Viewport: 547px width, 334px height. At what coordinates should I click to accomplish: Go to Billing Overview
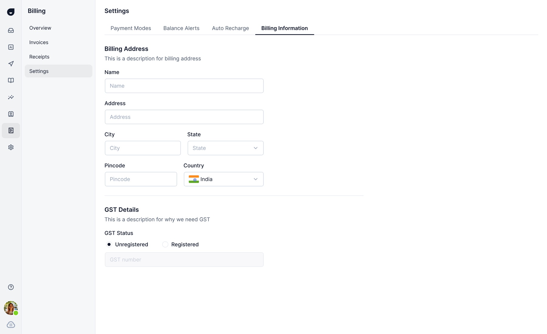pyautogui.click(x=58, y=28)
